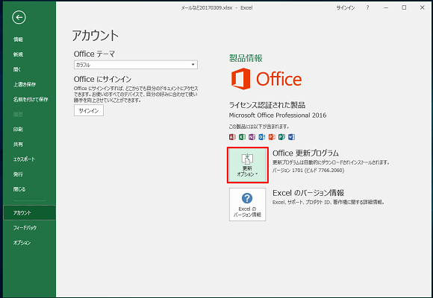This screenshot has width=433, height=298.
Task: Open the 印刷 page
Action: point(18,130)
